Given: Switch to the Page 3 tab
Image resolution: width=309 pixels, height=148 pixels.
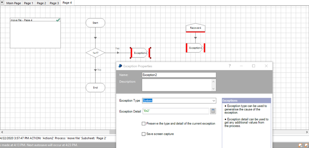Looking at the screenshot, I should coord(54,3).
